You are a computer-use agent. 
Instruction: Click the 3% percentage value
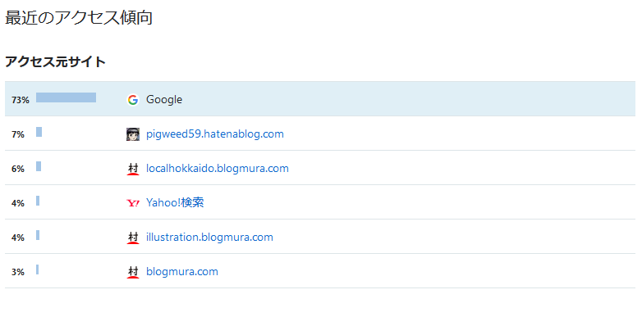point(17,272)
